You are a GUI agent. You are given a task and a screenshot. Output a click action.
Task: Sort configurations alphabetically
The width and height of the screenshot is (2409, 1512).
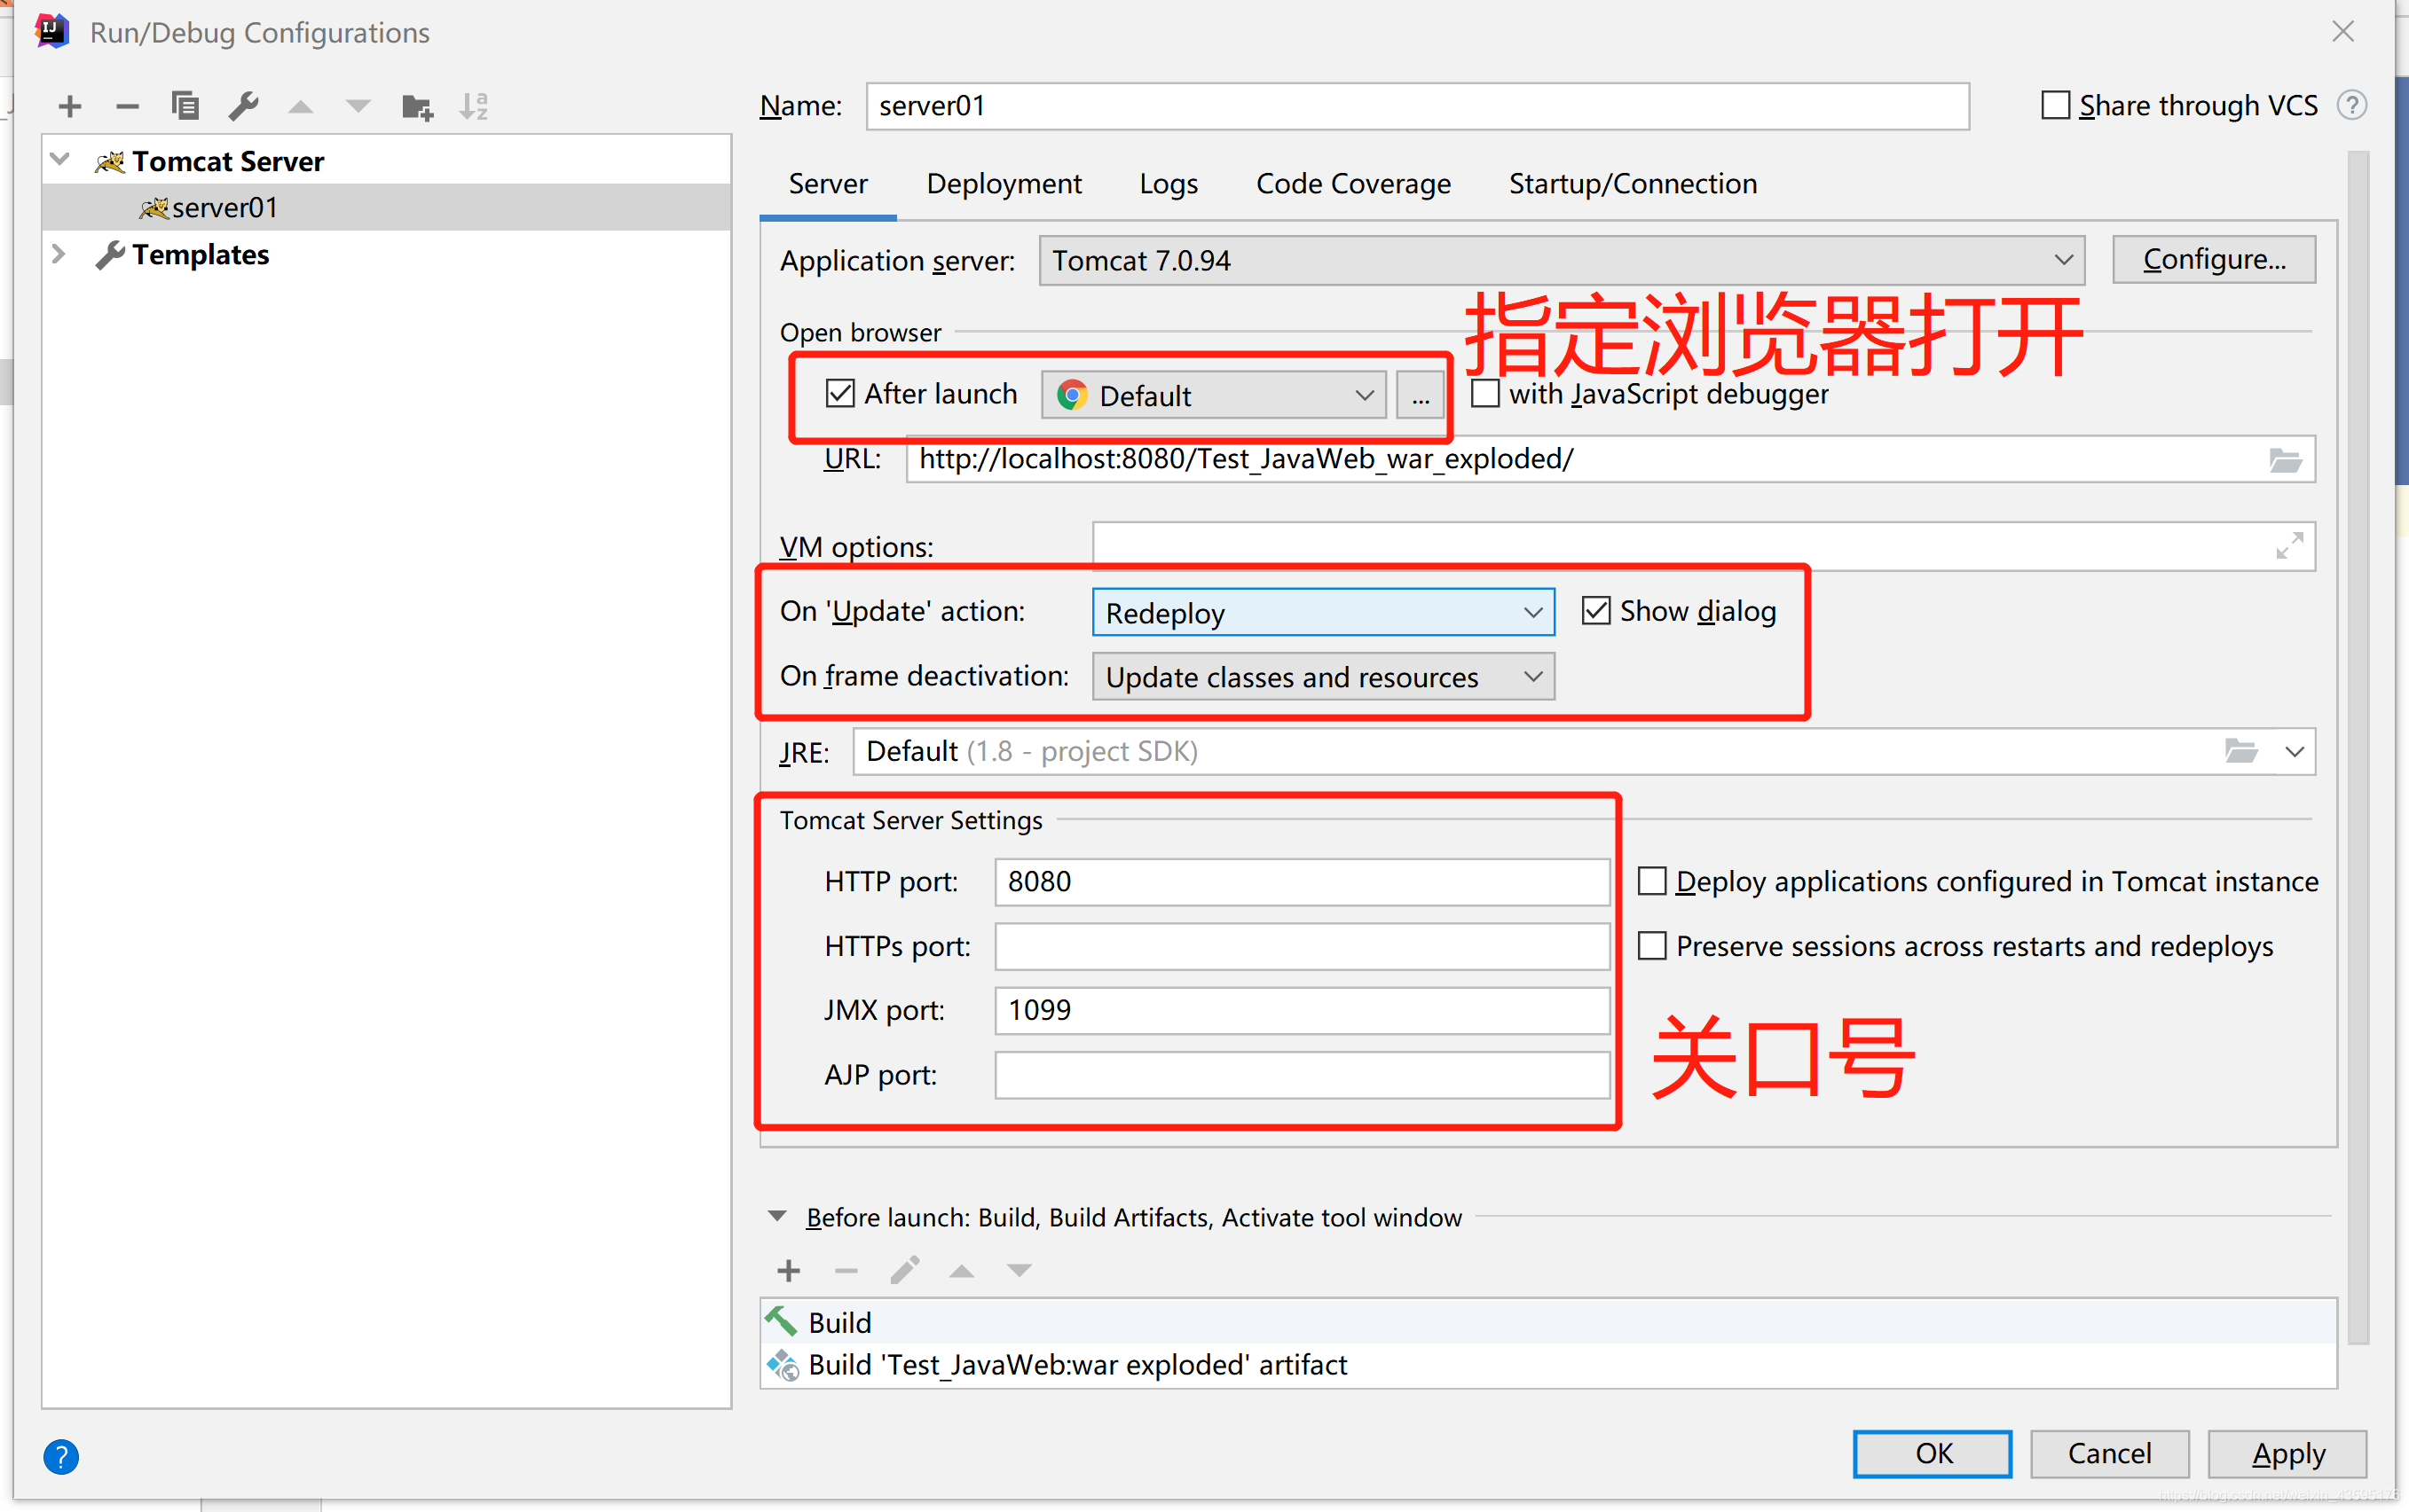point(474,106)
